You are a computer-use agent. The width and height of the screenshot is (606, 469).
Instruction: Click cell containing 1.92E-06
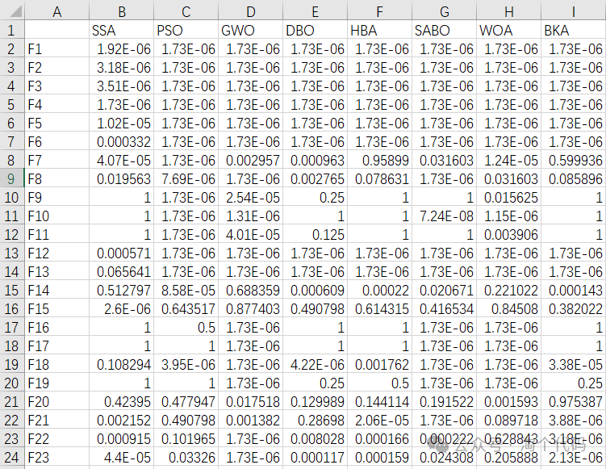122,48
